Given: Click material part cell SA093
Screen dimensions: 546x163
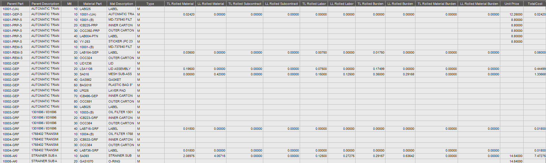Looking at the screenshot, I should pyautogui.click(x=92, y=156).
